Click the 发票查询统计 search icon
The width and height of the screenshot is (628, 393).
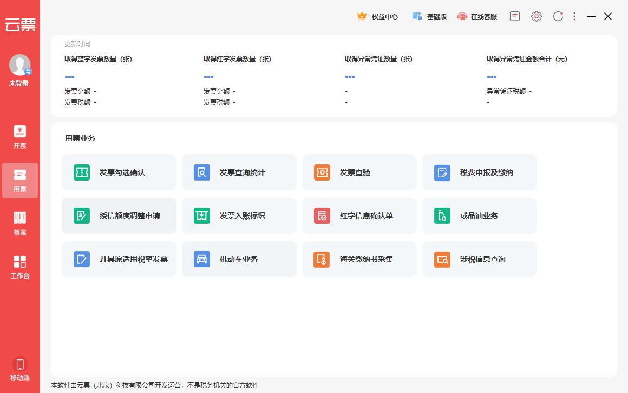tap(202, 172)
